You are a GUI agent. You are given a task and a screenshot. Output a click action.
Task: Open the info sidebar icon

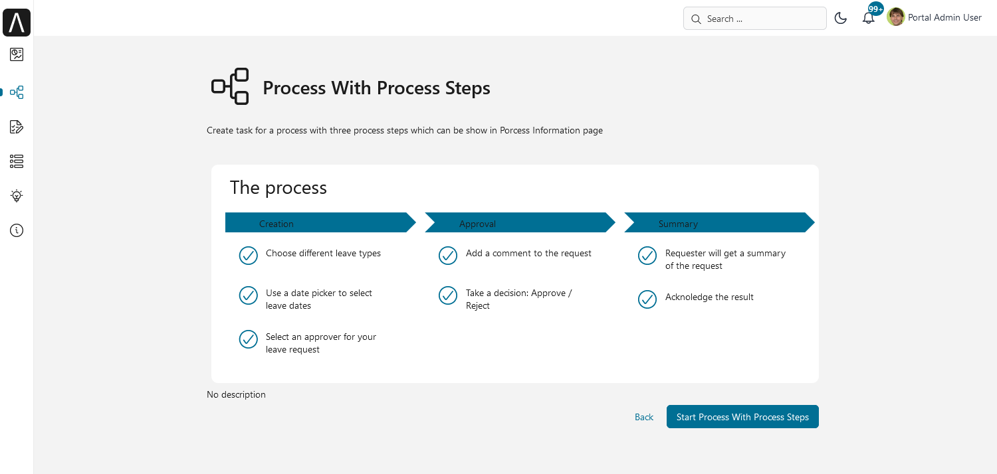point(17,230)
